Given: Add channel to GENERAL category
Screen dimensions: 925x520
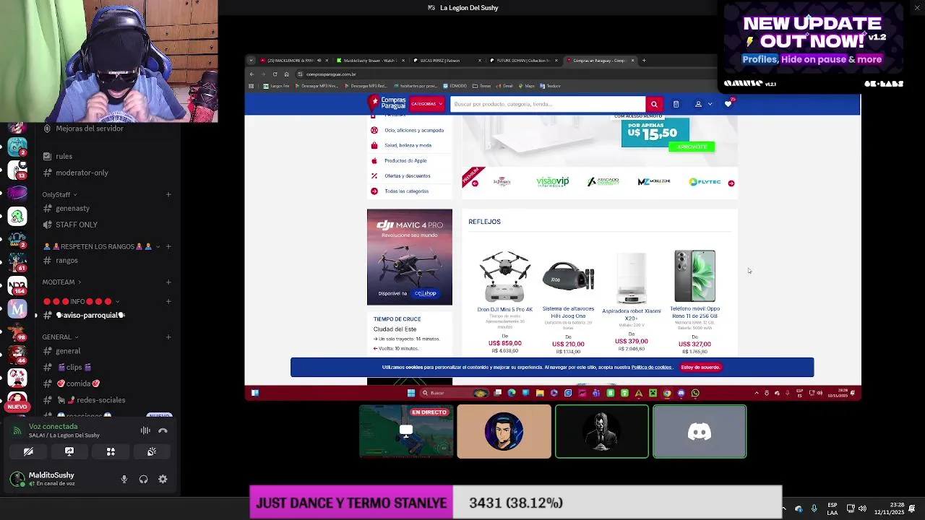Looking at the screenshot, I should [168, 337].
